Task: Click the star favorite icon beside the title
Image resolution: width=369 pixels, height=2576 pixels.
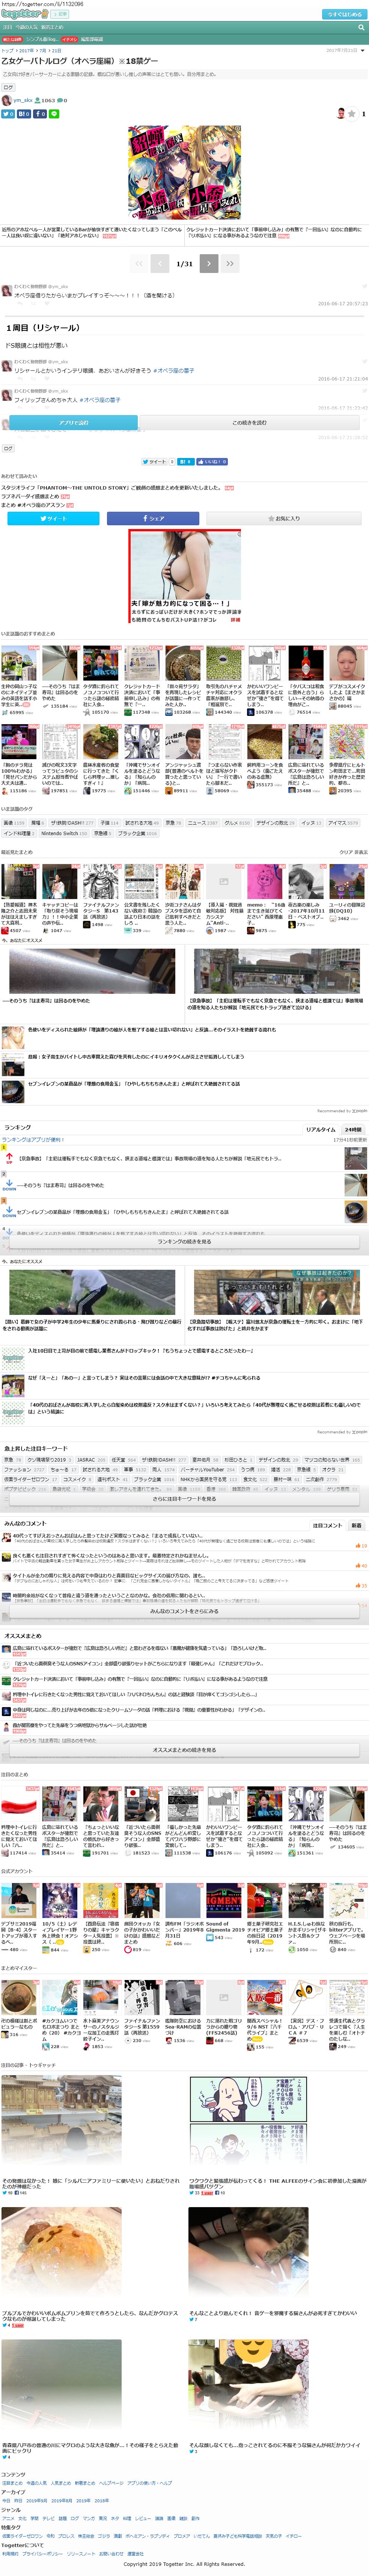Action: point(352,114)
